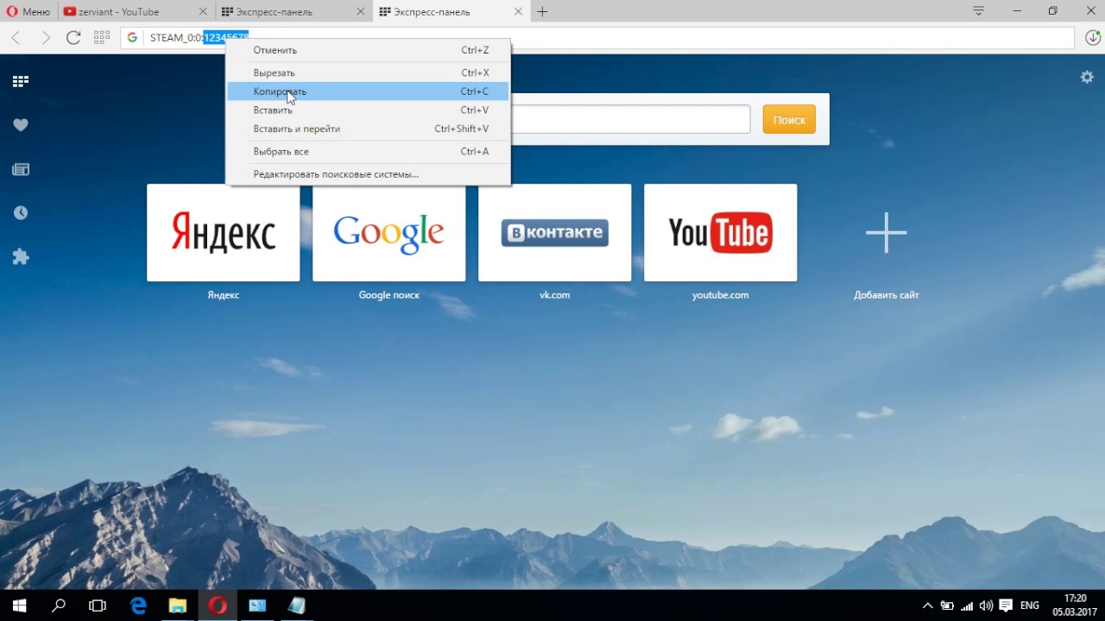Click the ENG language indicator
Screen dimensions: 1105x621
[x=1030, y=605]
